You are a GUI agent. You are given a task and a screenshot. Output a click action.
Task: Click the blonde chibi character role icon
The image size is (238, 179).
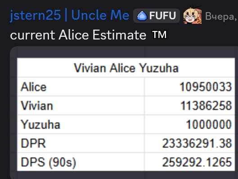(x=193, y=15)
